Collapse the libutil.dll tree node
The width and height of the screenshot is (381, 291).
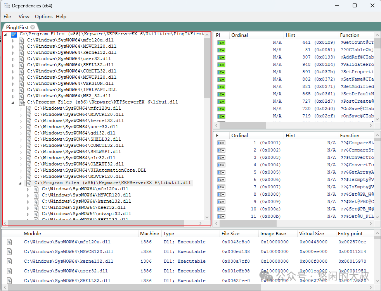coord(21,183)
